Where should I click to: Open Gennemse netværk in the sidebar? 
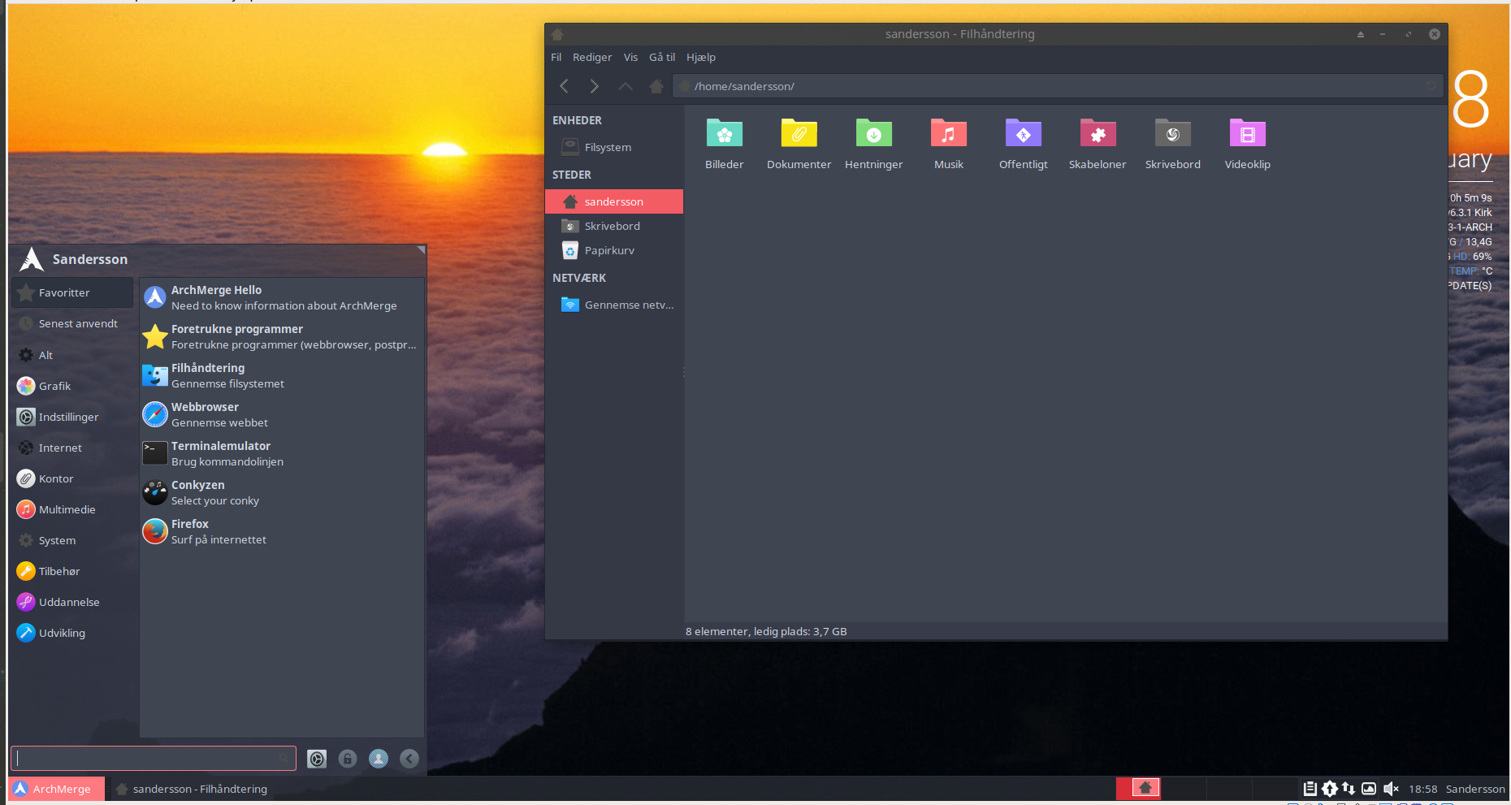pyautogui.click(x=614, y=305)
